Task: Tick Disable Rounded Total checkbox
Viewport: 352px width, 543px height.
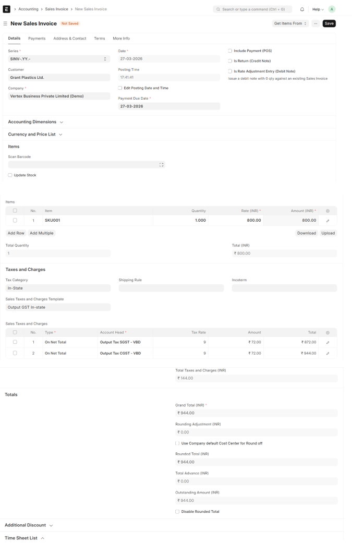Action: coord(177,512)
